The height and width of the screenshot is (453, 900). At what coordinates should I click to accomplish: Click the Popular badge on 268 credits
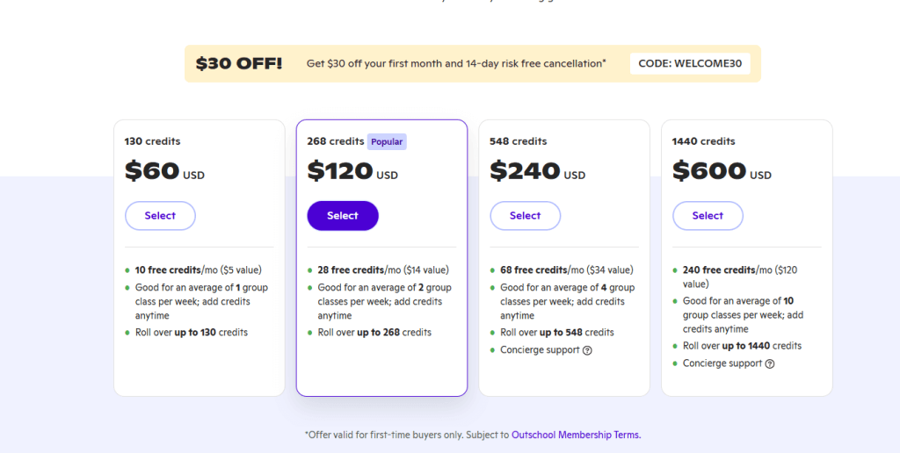point(387,141)
